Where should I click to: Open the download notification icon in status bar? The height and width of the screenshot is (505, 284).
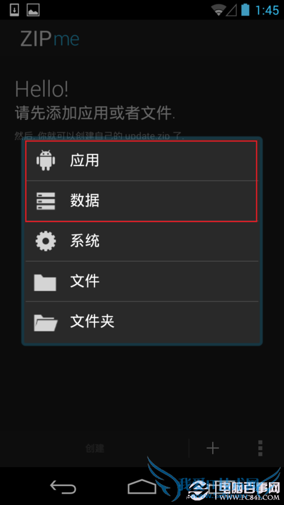tap(15, 10)
